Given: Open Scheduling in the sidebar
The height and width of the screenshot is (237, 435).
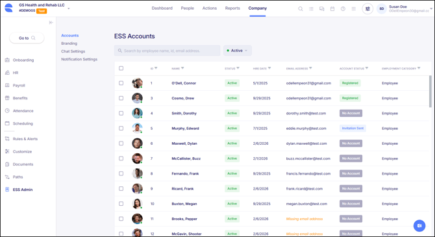Looking at the screenshot, I should [x=19, y=123].
